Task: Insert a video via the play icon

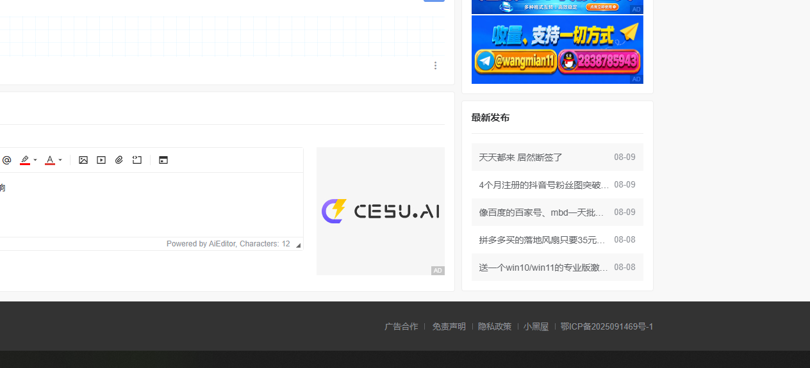Action: [x=101, y=160]
